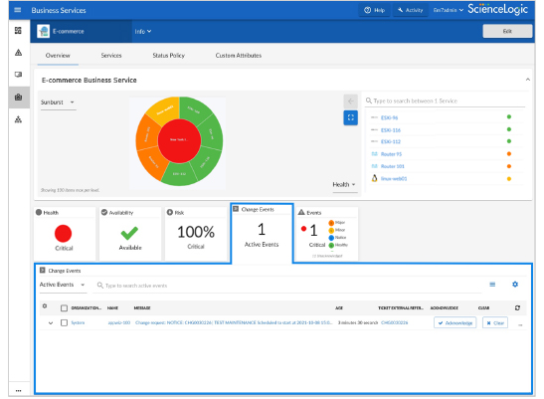Click the Activity button

click(411, 10)
